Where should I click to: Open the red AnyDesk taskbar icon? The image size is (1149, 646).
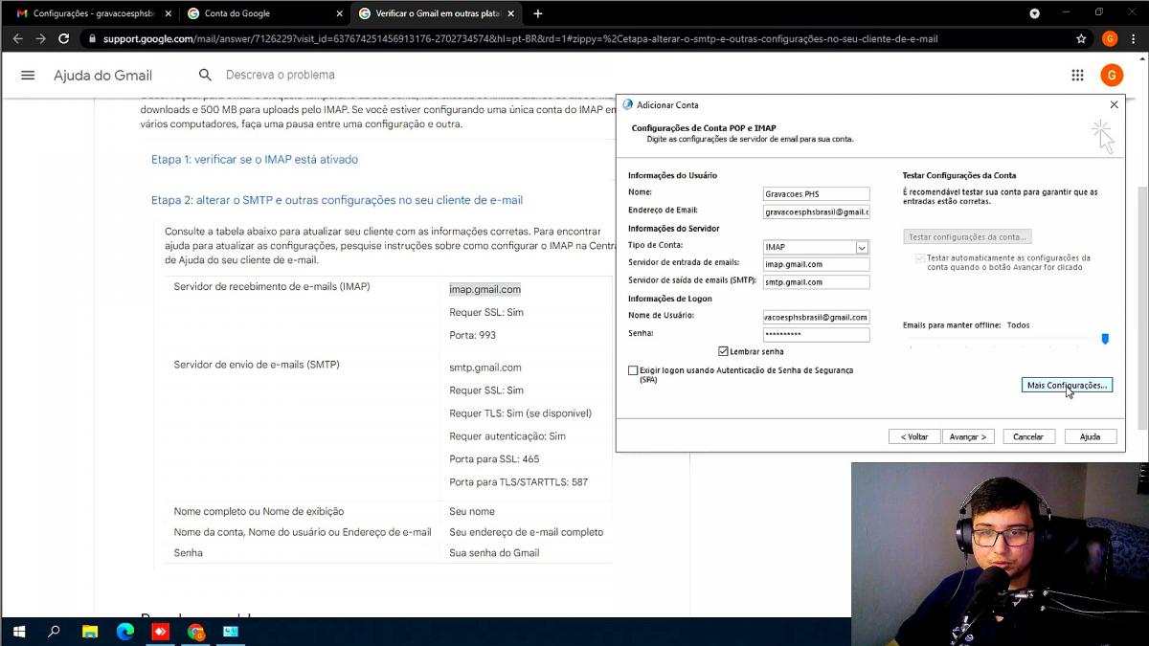[x=160, y=632]
